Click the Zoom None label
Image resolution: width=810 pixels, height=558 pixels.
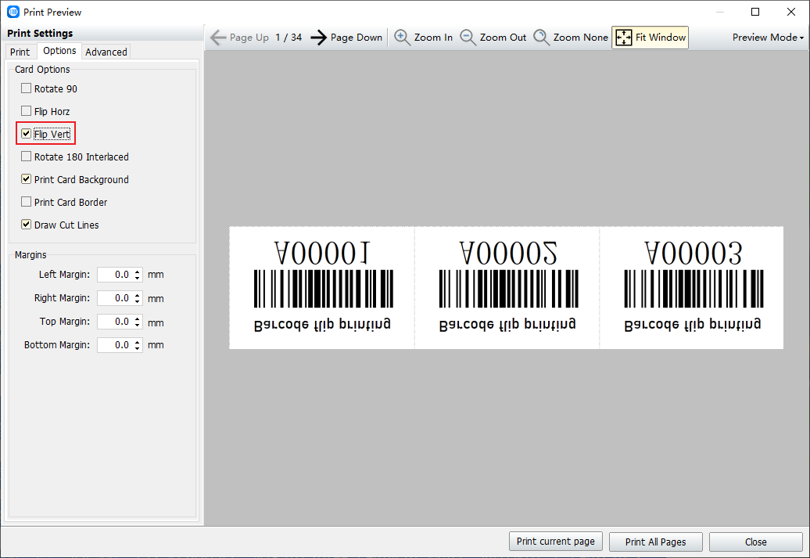pyautogui.click(x=581, y=38)
